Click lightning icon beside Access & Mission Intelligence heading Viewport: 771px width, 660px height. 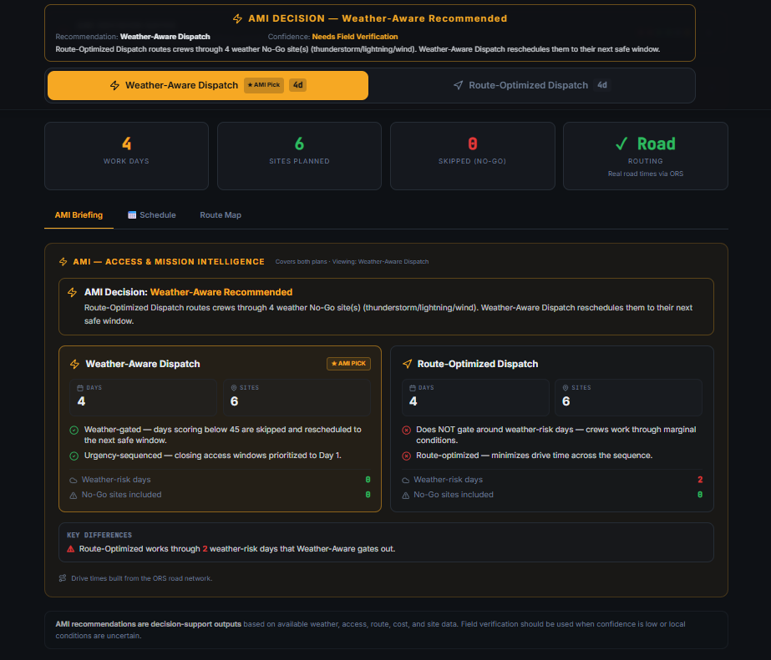pyautogui.click(x=63, y=262)
